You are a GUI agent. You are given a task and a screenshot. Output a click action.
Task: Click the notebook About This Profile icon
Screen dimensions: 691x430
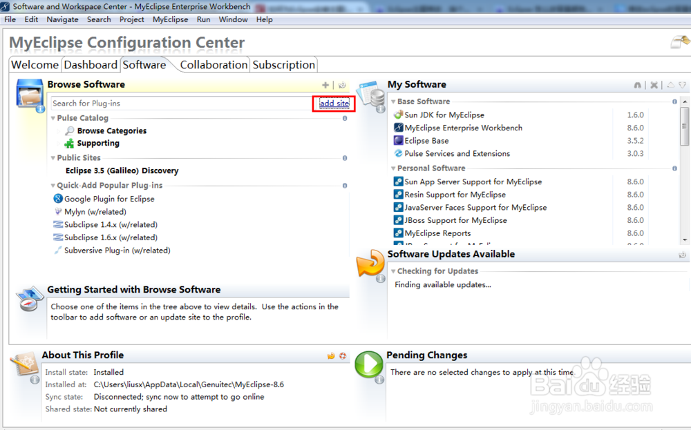[x=24, y=365]
